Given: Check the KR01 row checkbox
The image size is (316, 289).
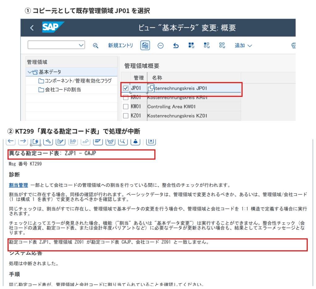Looking at the screenshot, I should coord(126,98).
